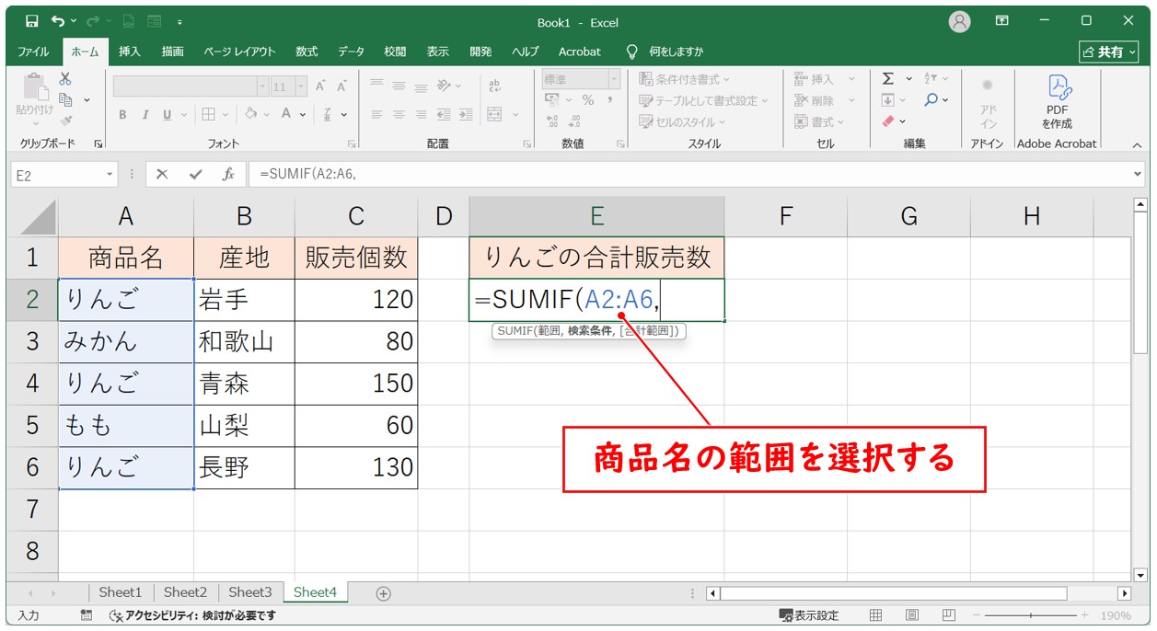
Task: Switch to the Sheet2 worksheet tab
Action: [185, 592]
